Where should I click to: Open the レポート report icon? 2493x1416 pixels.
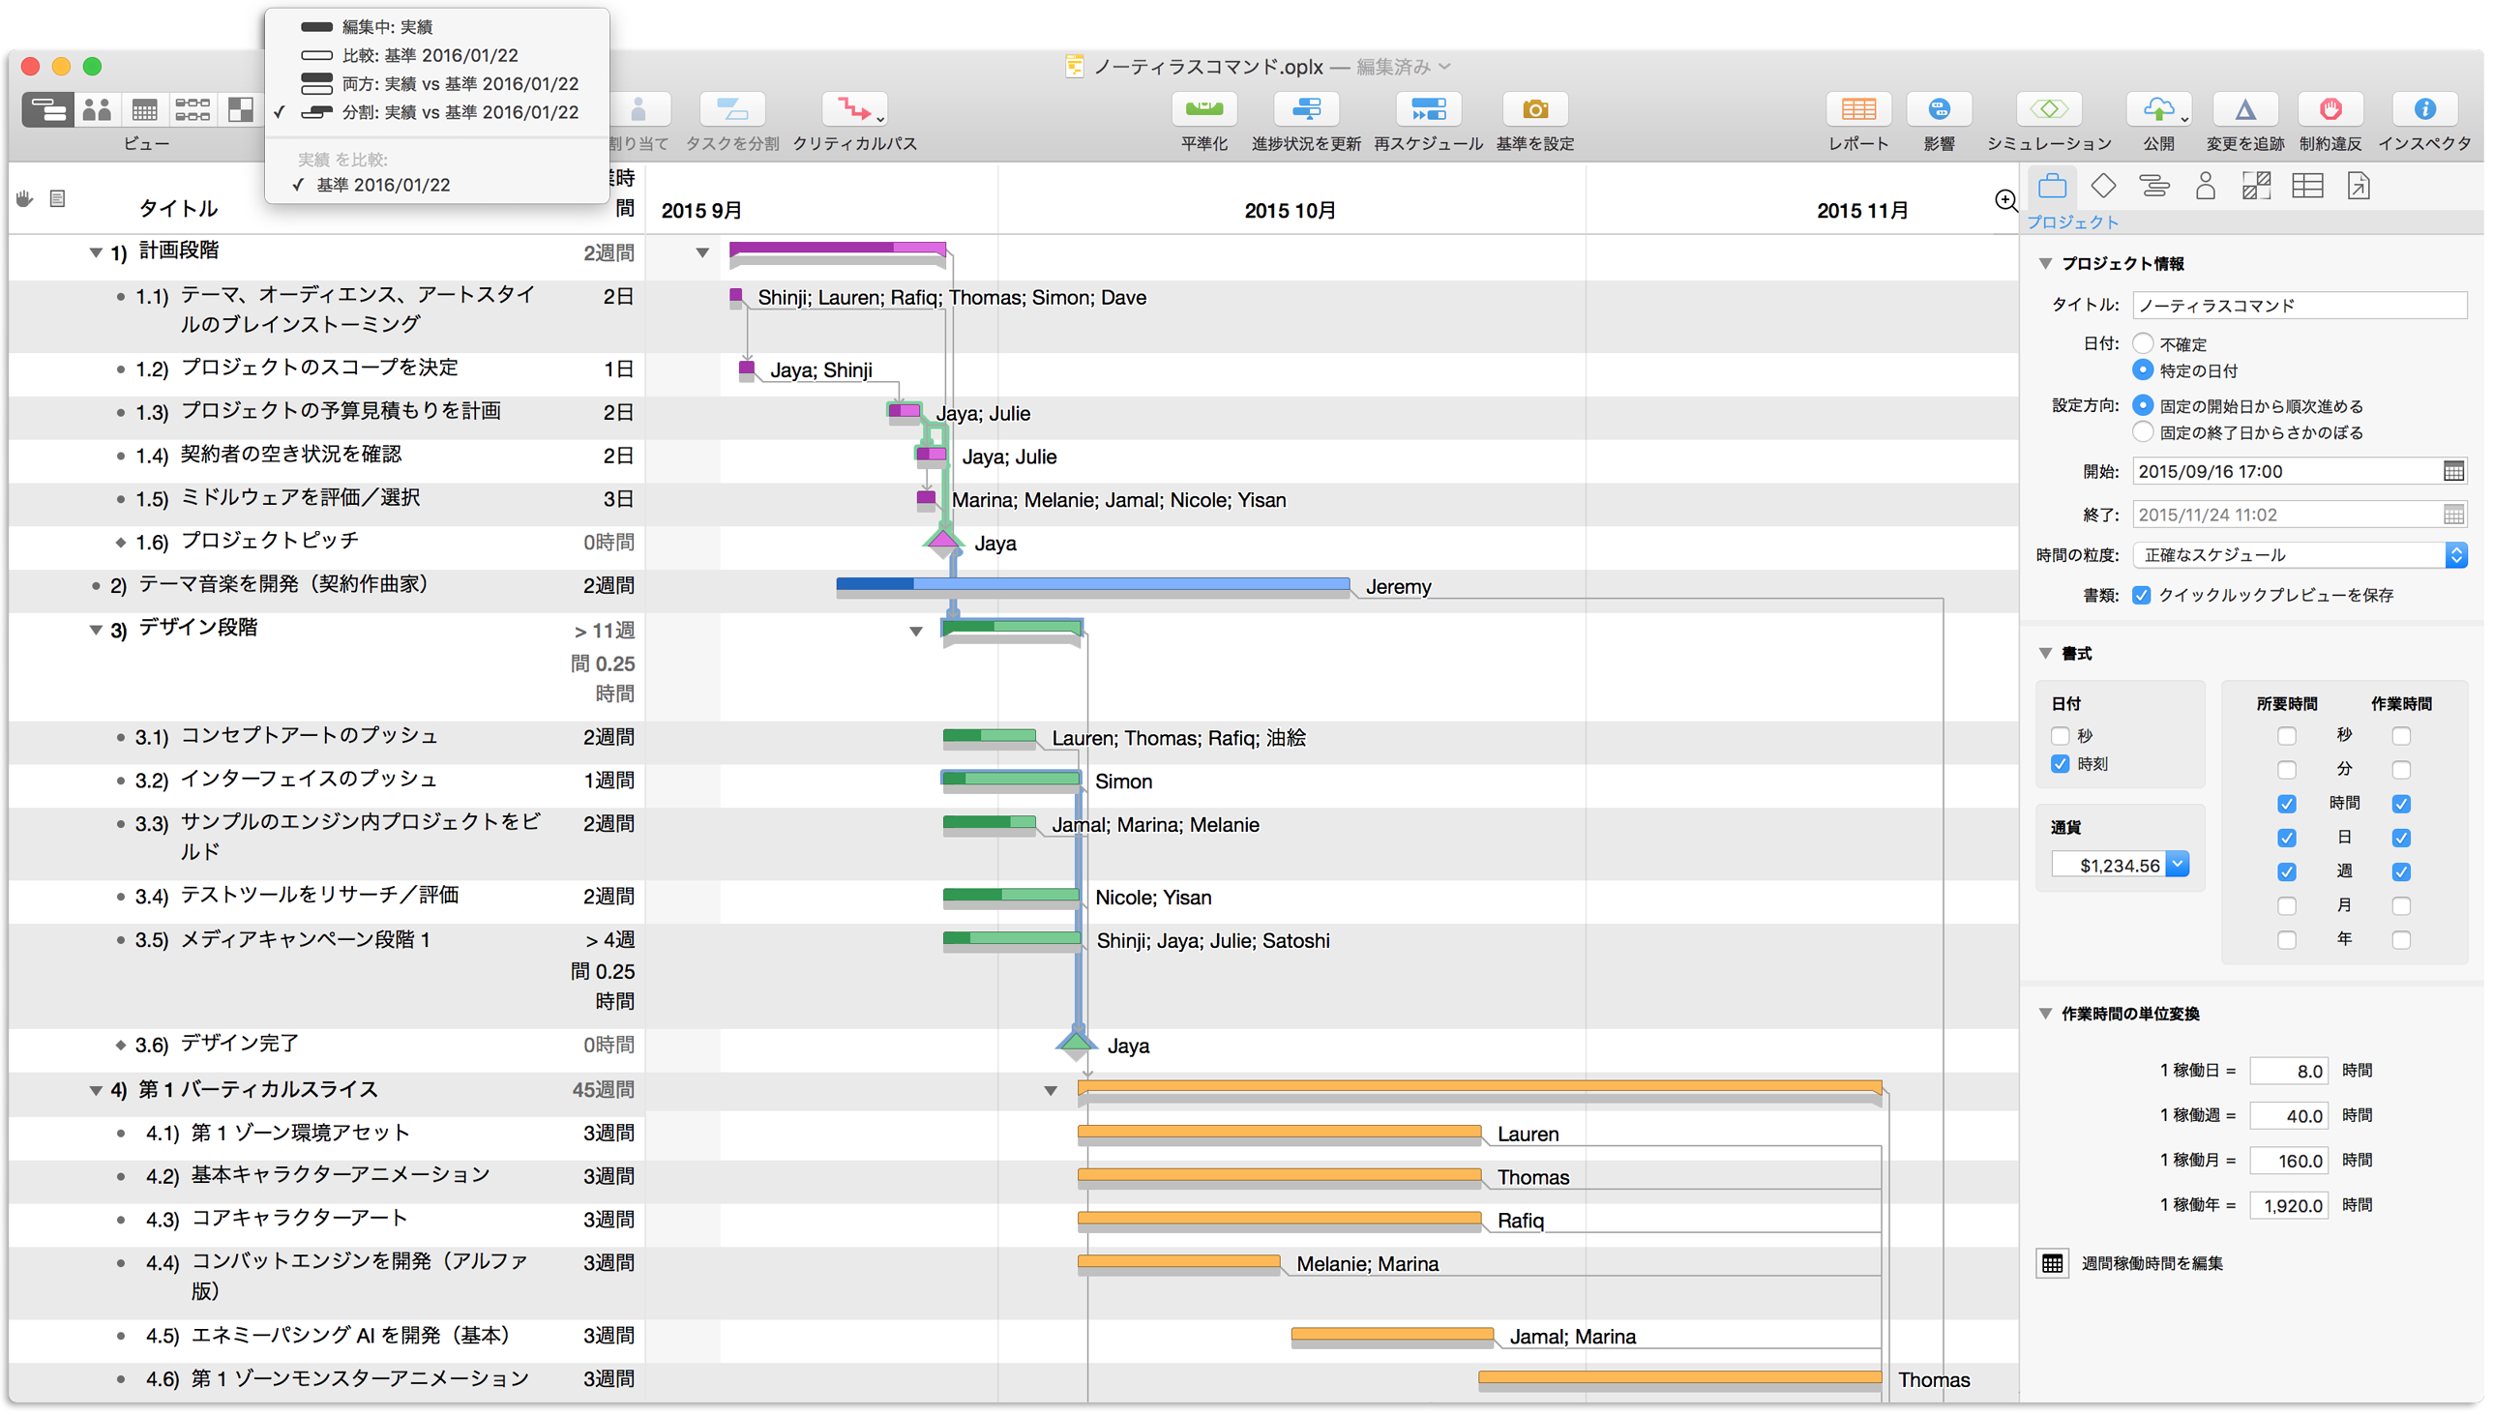pyautogui.click(x=1857, y=109)
